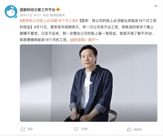Click the comment count 1235
This screenshot has height=136, width=163.
(x=84, y=129)
